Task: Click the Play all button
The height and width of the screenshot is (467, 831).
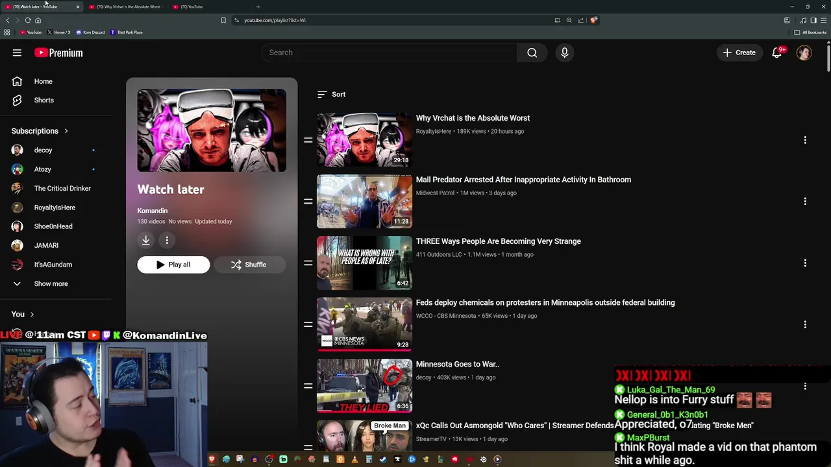Action: coord(173,265)
